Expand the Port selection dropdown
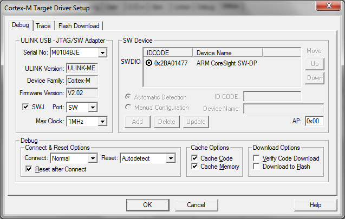 92,108
